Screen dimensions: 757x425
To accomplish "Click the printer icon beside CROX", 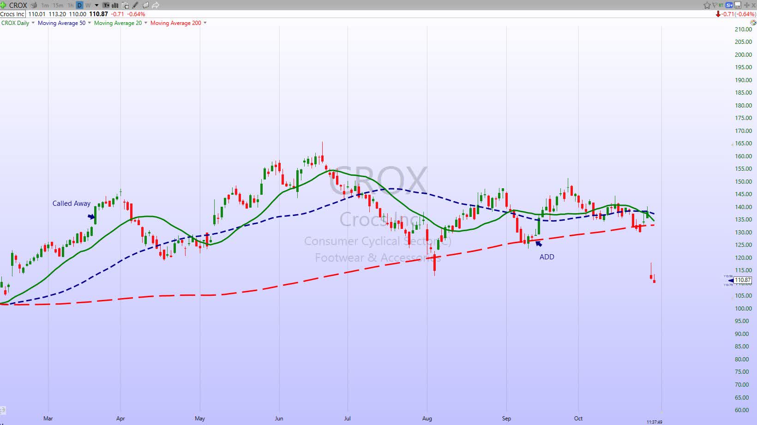I will [x=33, y=5].
